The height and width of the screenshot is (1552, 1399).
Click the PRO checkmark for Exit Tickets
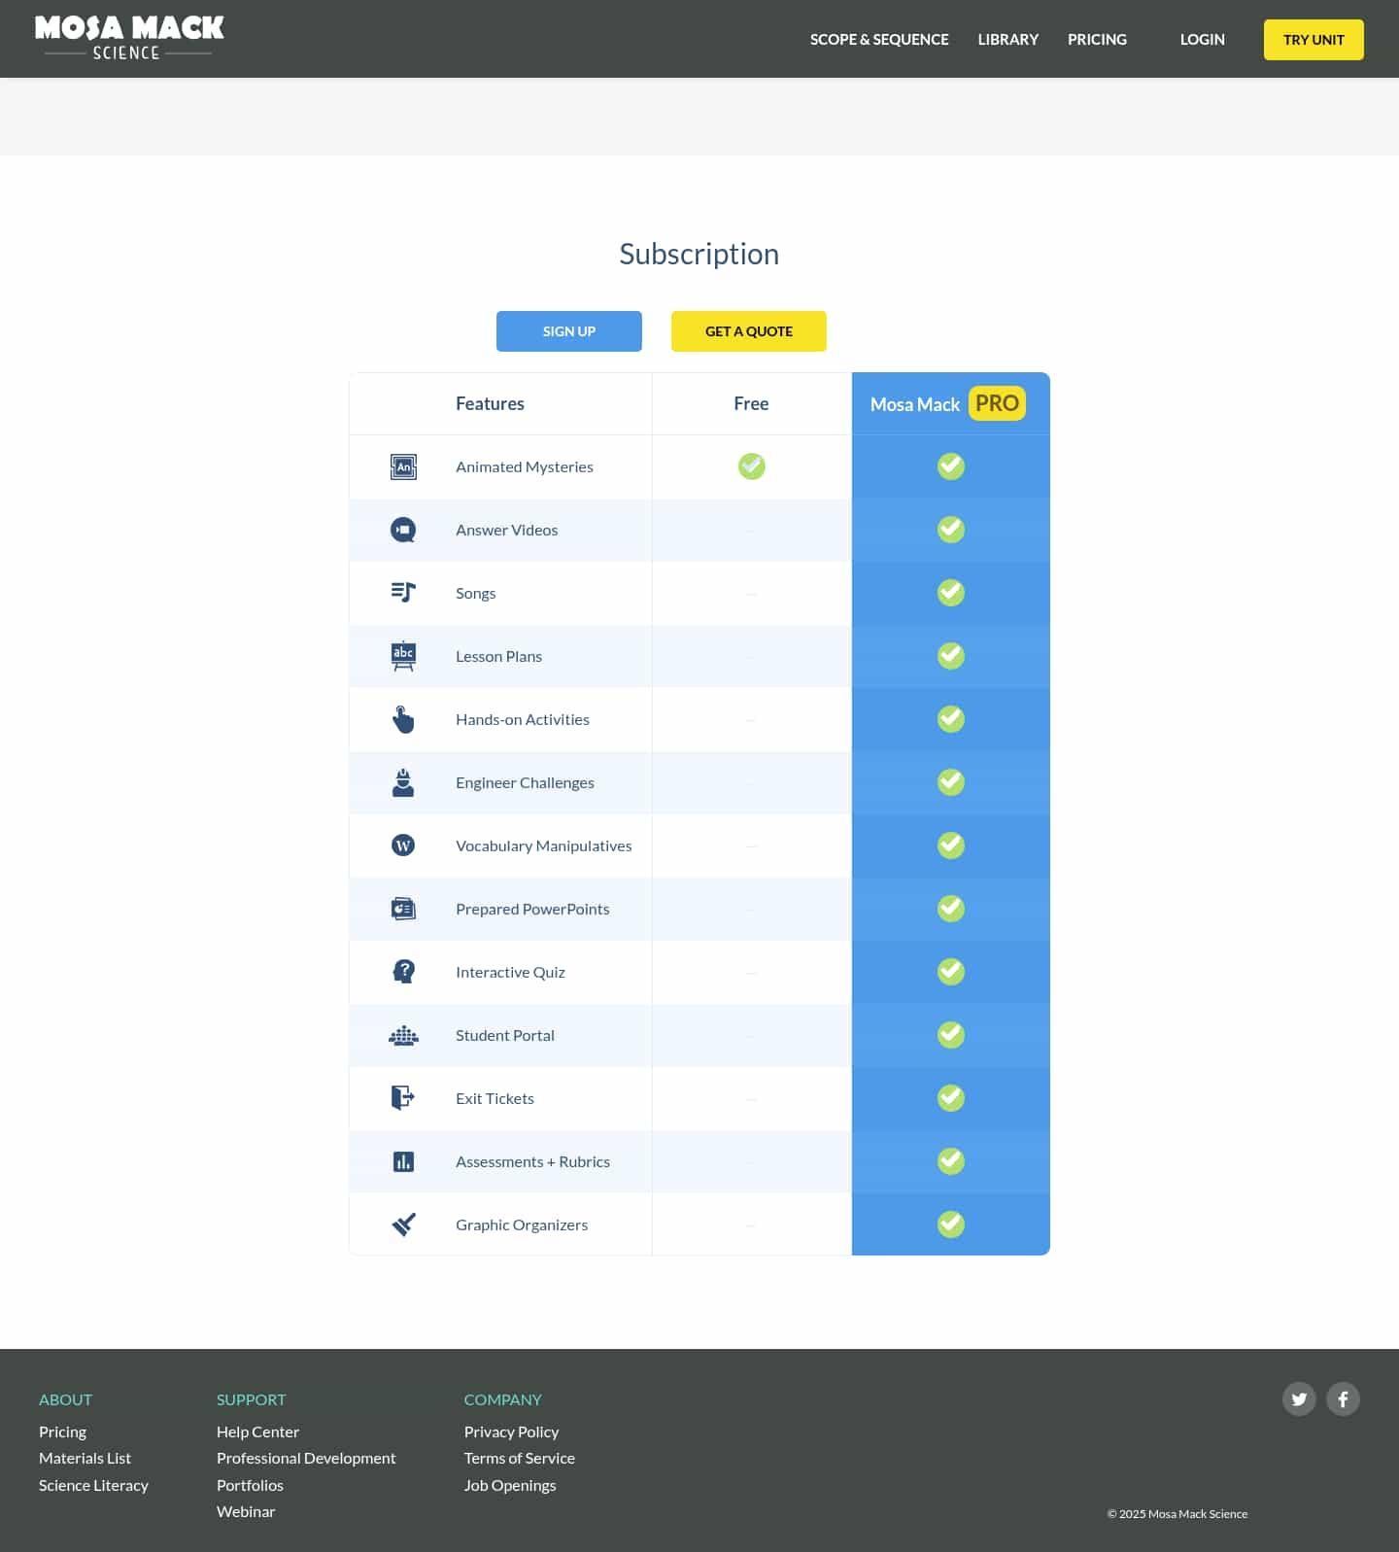(951, 1098)
